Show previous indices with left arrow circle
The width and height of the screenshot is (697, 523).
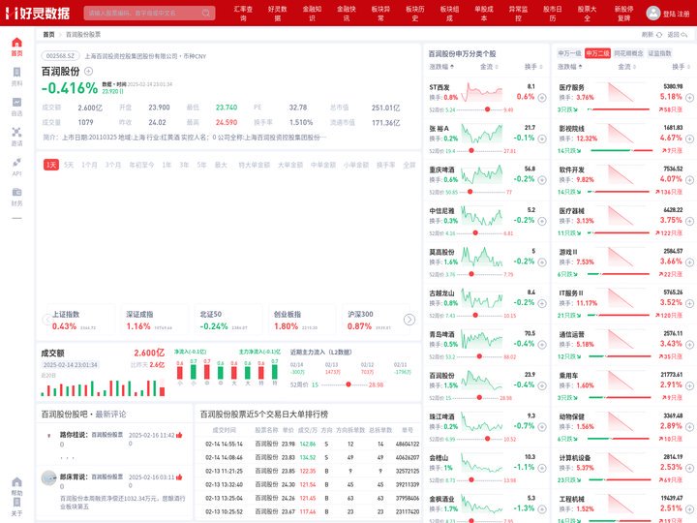pyautogui.click(x=47, y=320)
